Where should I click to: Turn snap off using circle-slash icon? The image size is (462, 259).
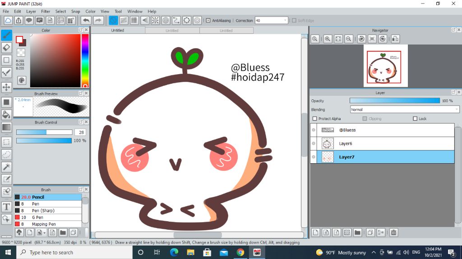coord(113,21)
